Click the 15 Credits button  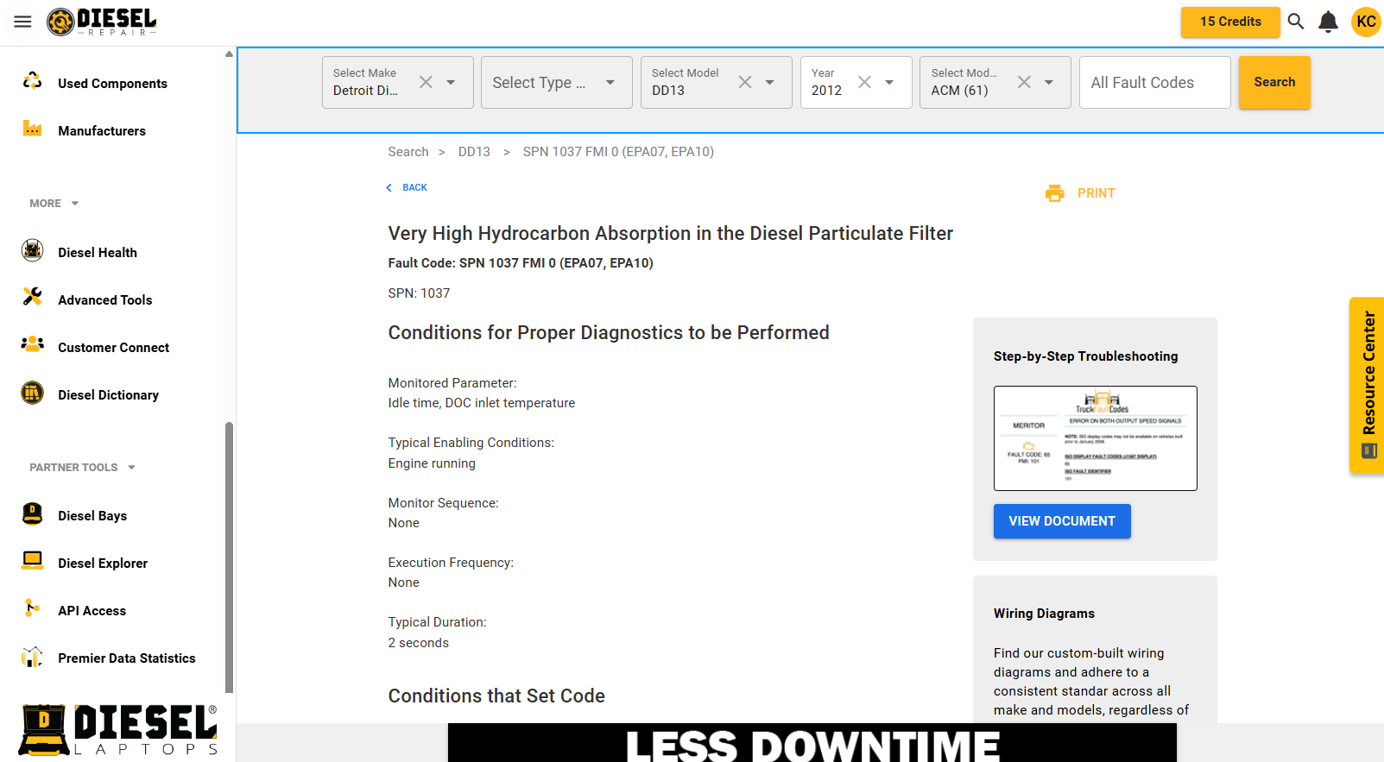click(x=1230, y=22)
